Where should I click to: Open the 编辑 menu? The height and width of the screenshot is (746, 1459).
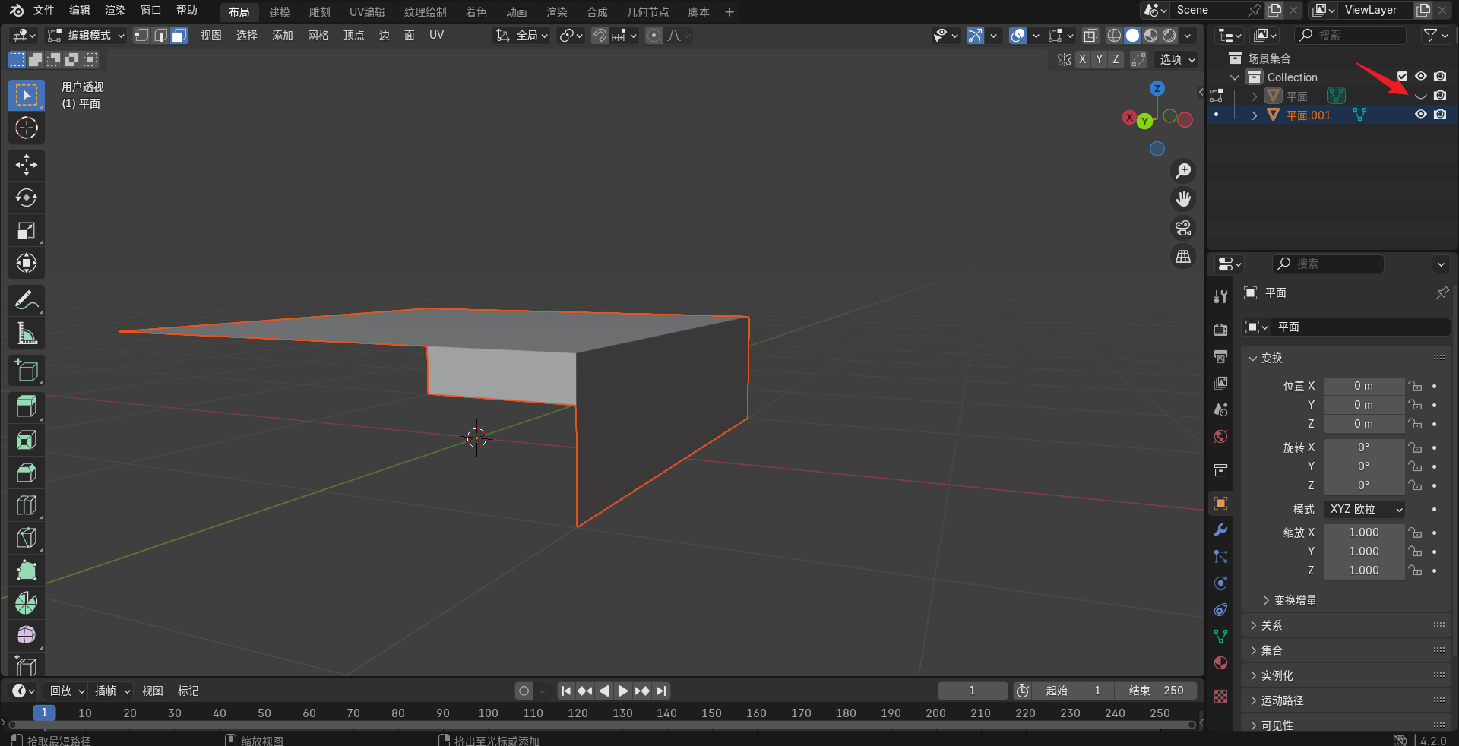(x=80, y=11)
